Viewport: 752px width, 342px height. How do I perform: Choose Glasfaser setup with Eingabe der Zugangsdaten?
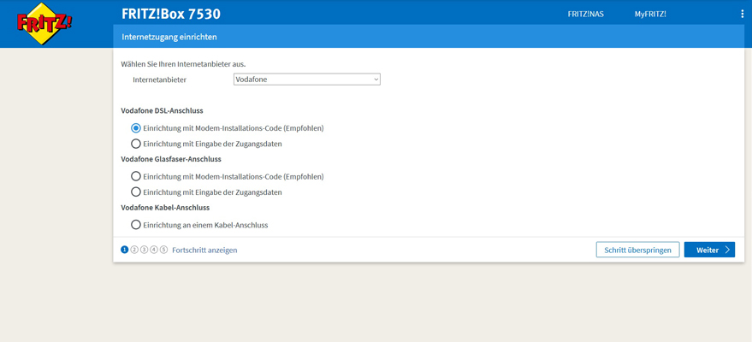coord(136,192)
